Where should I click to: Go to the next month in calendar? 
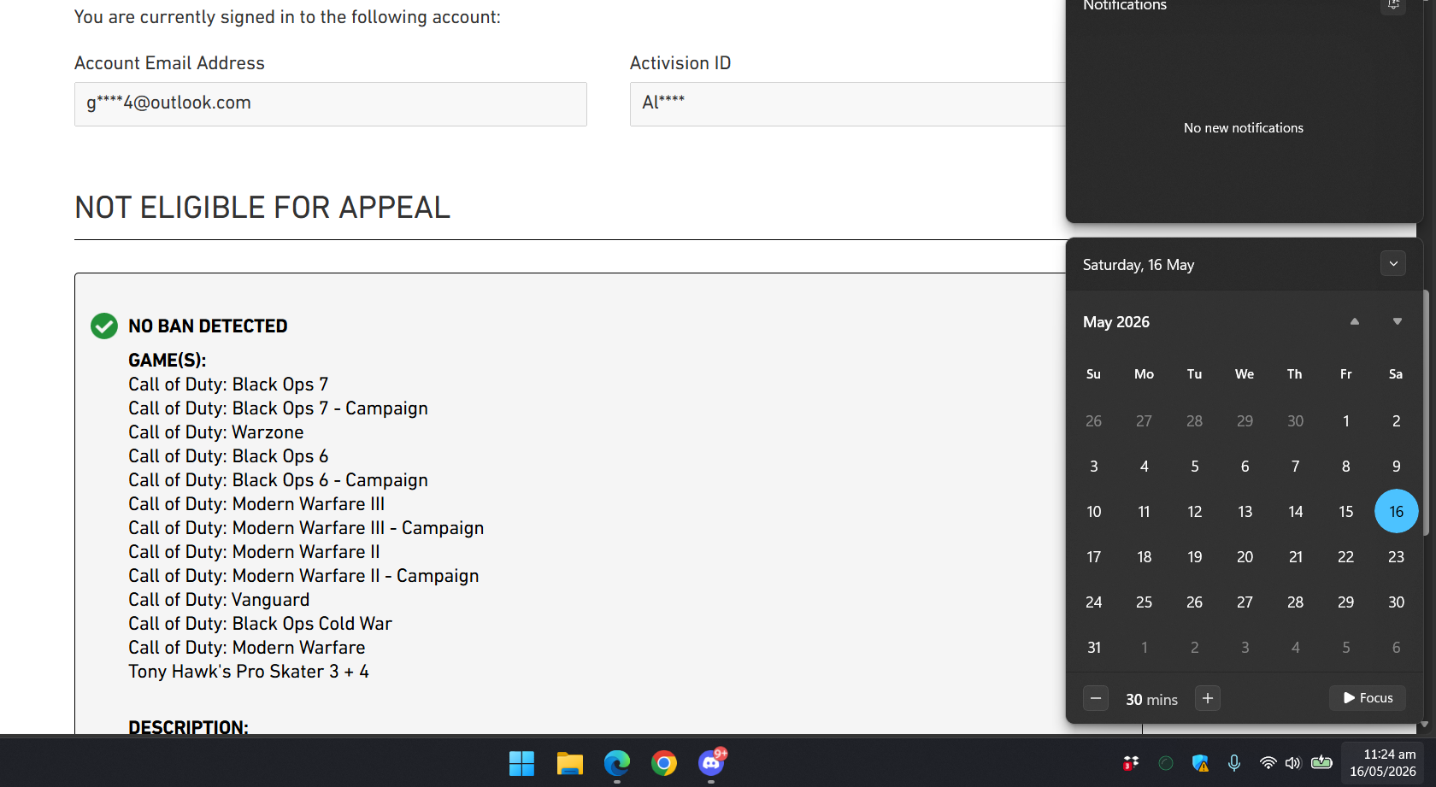(x=1398, y=322)
